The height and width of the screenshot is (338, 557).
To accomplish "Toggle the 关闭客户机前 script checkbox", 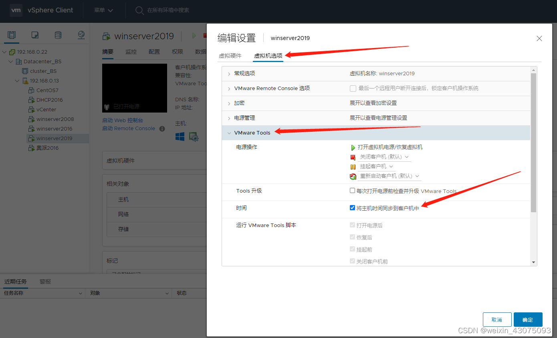I will [x=352, y=261].
